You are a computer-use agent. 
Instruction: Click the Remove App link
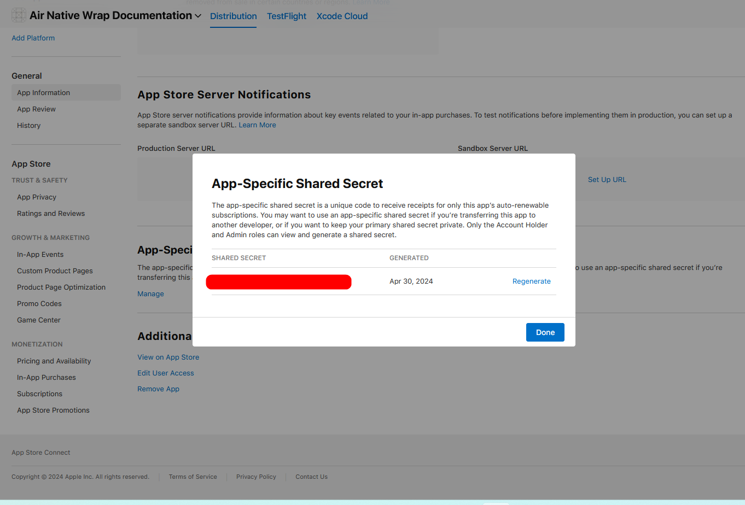point(158,389)
